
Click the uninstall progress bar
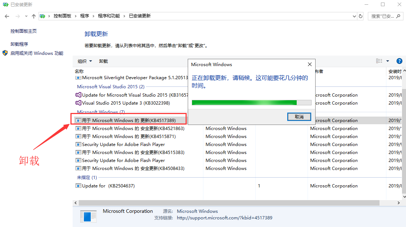[251, 102]
